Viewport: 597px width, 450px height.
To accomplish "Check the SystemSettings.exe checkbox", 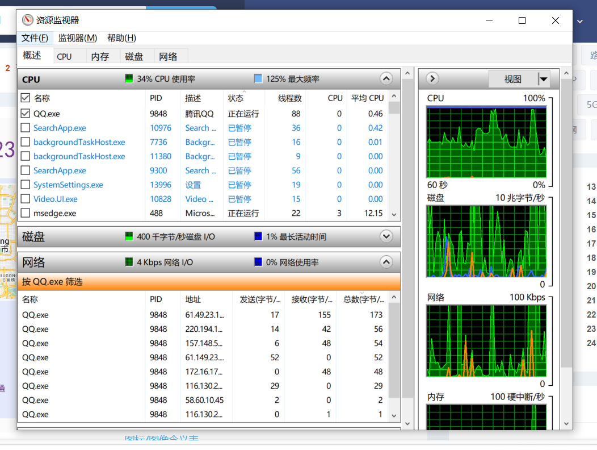I will click(26, 185).
